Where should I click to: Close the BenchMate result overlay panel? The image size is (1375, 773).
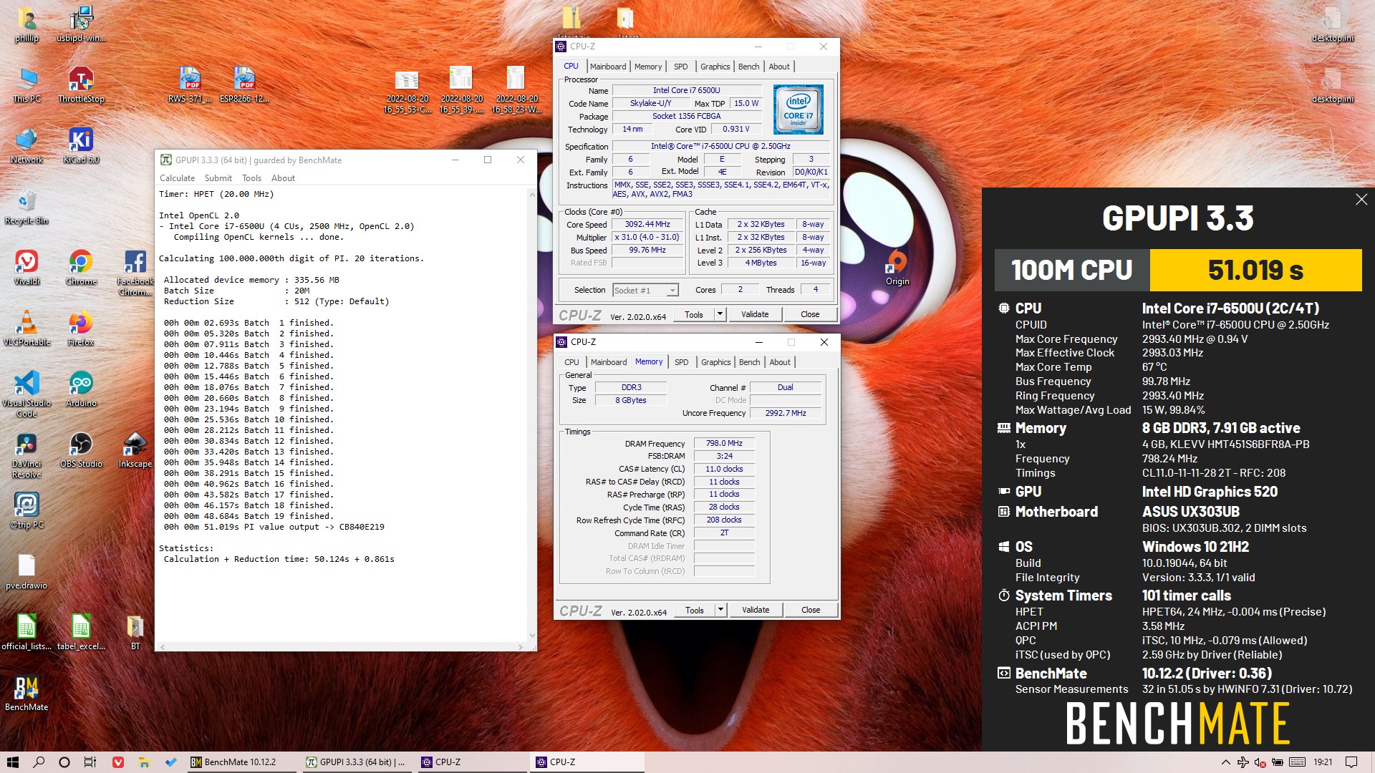point(1361,200)
